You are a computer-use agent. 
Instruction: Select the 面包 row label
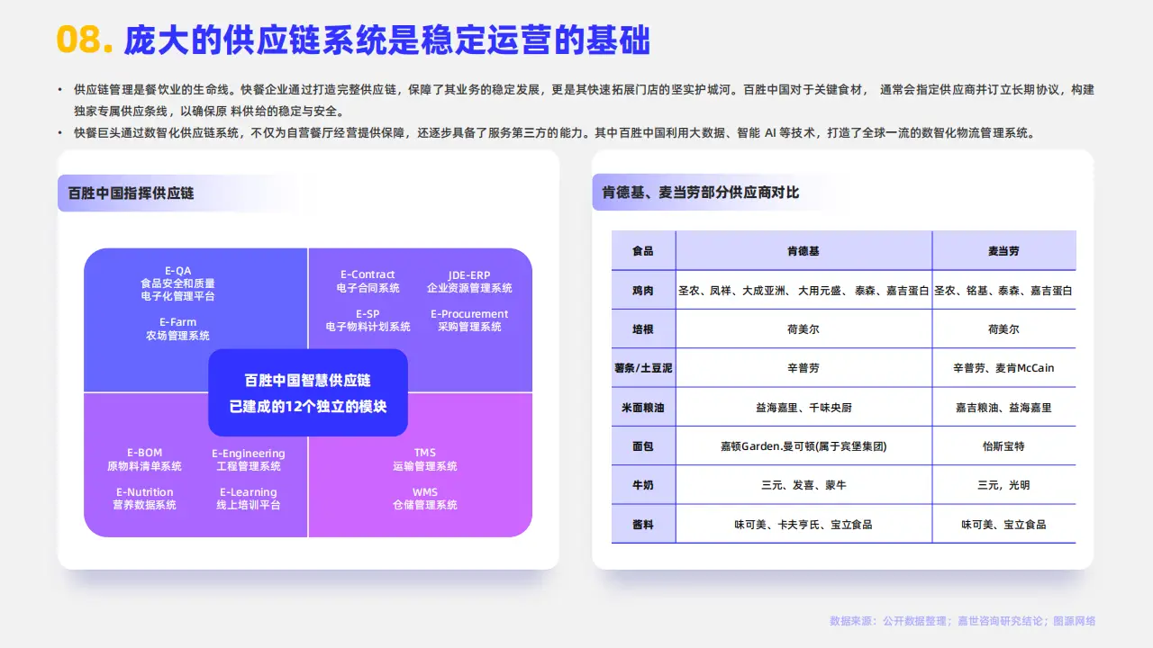643,446
